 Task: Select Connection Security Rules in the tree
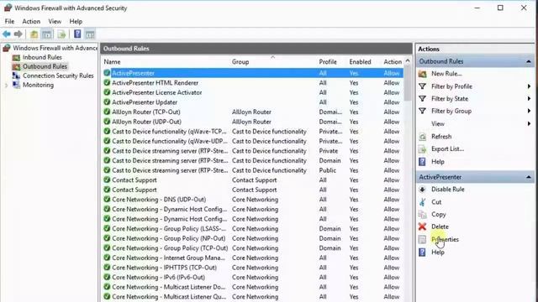(58, 75)
